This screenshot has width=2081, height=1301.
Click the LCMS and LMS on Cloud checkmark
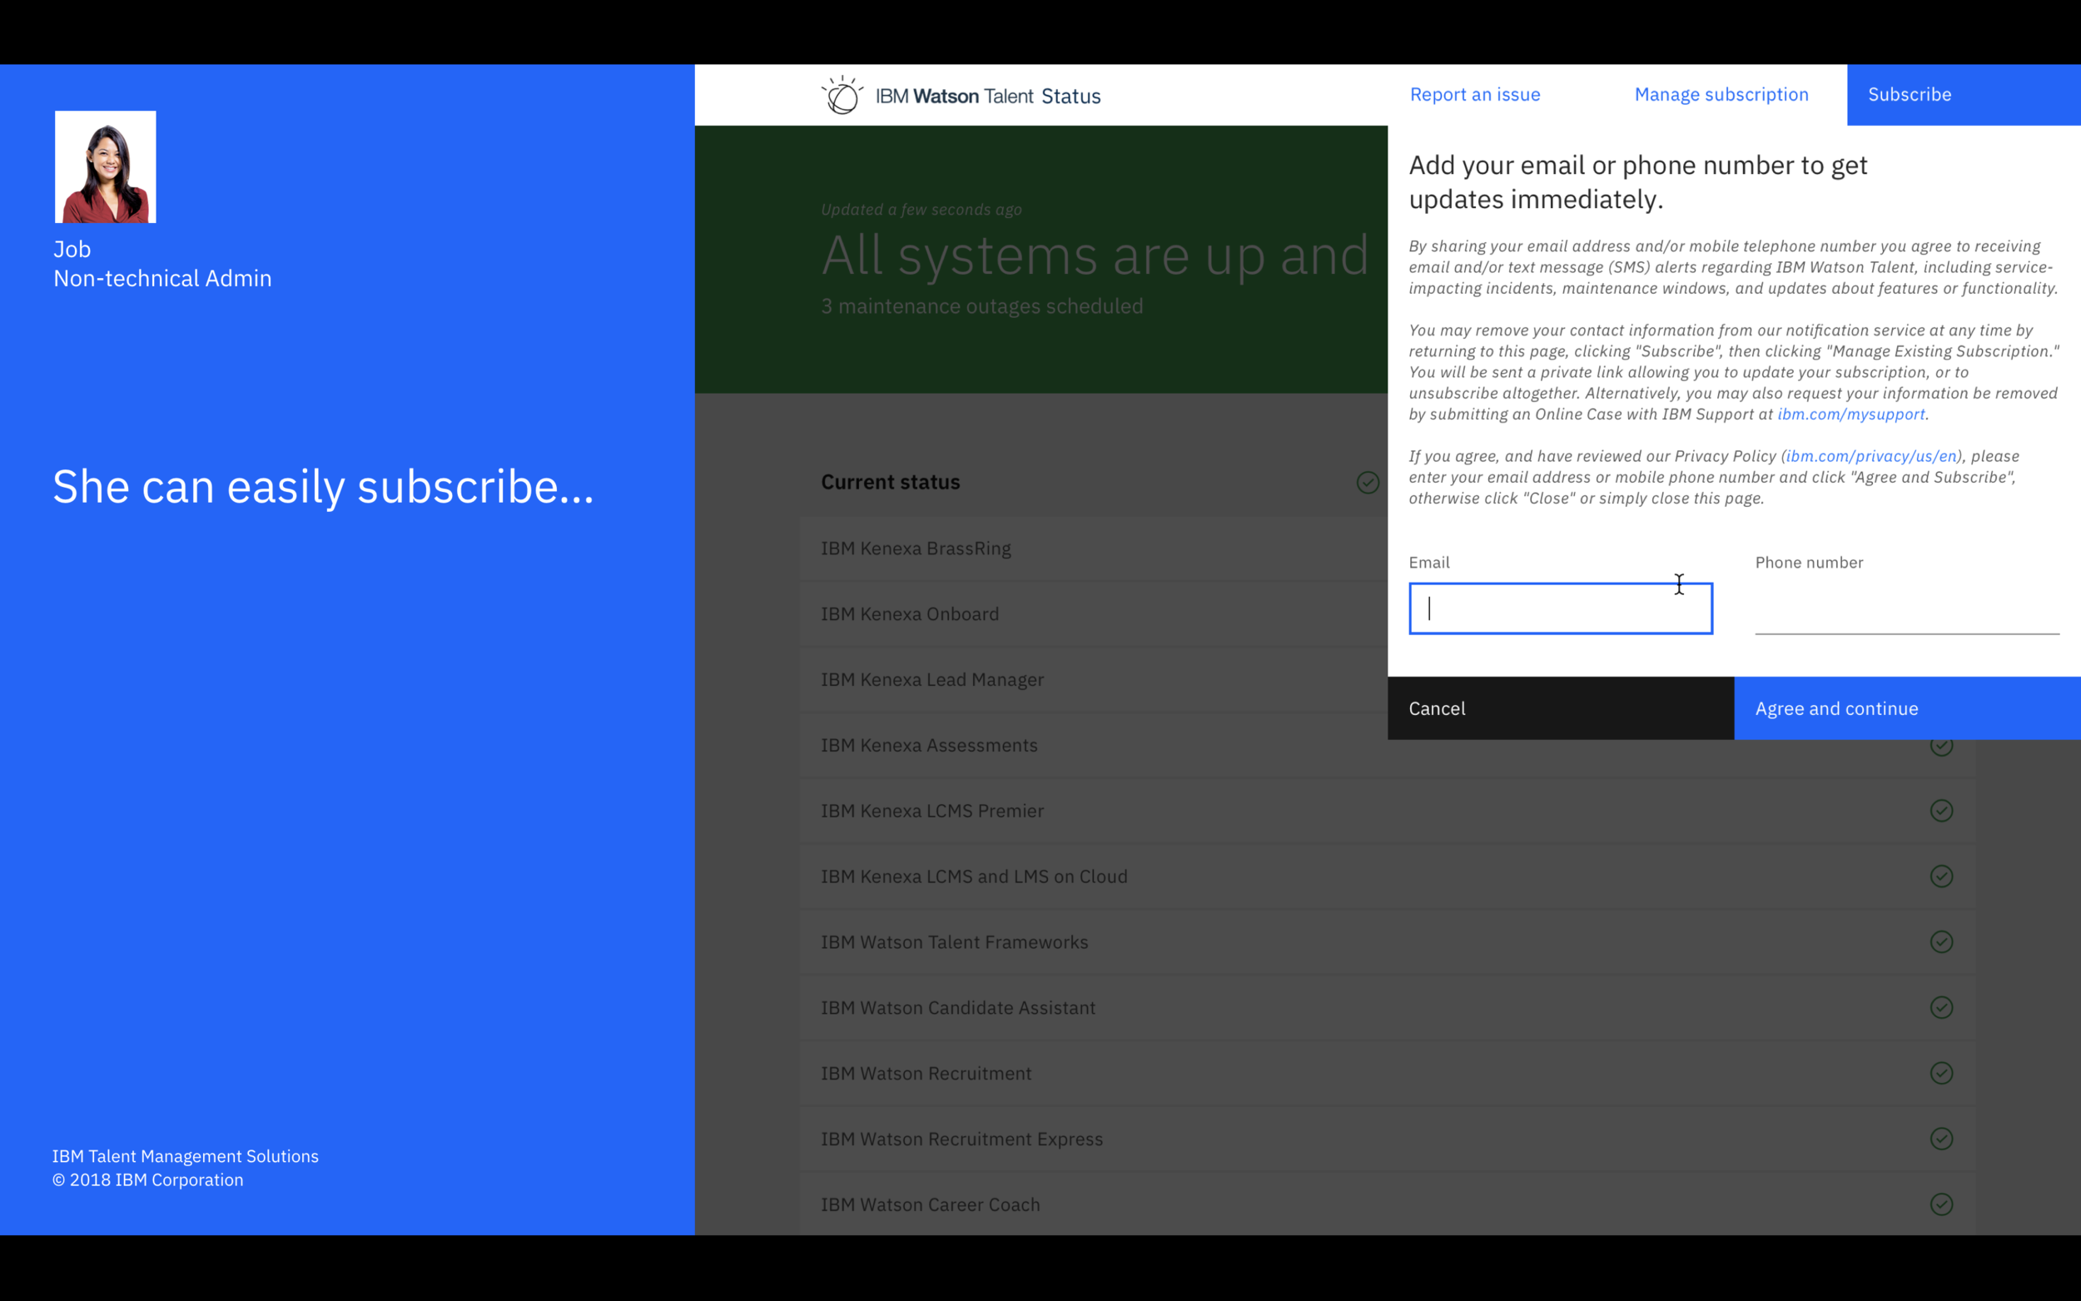point(1942,876)
